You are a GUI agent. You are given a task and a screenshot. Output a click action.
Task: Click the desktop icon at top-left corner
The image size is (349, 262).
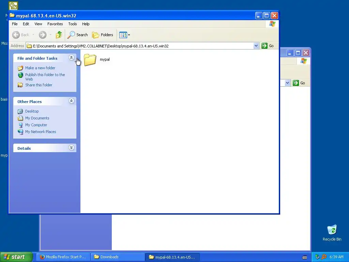[x=13, y=5]
